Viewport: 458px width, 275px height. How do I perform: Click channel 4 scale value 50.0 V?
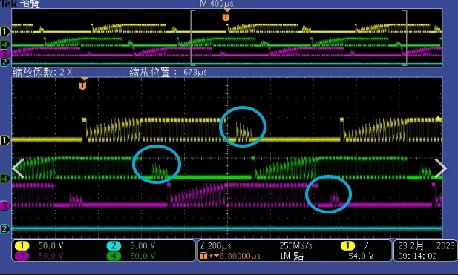coord(143,256)
